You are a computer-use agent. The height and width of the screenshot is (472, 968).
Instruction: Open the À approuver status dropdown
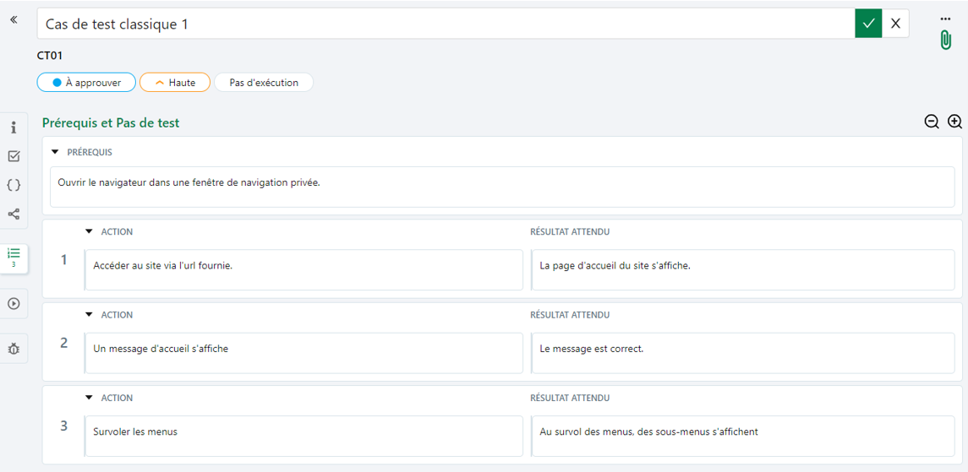pos(86,83)
